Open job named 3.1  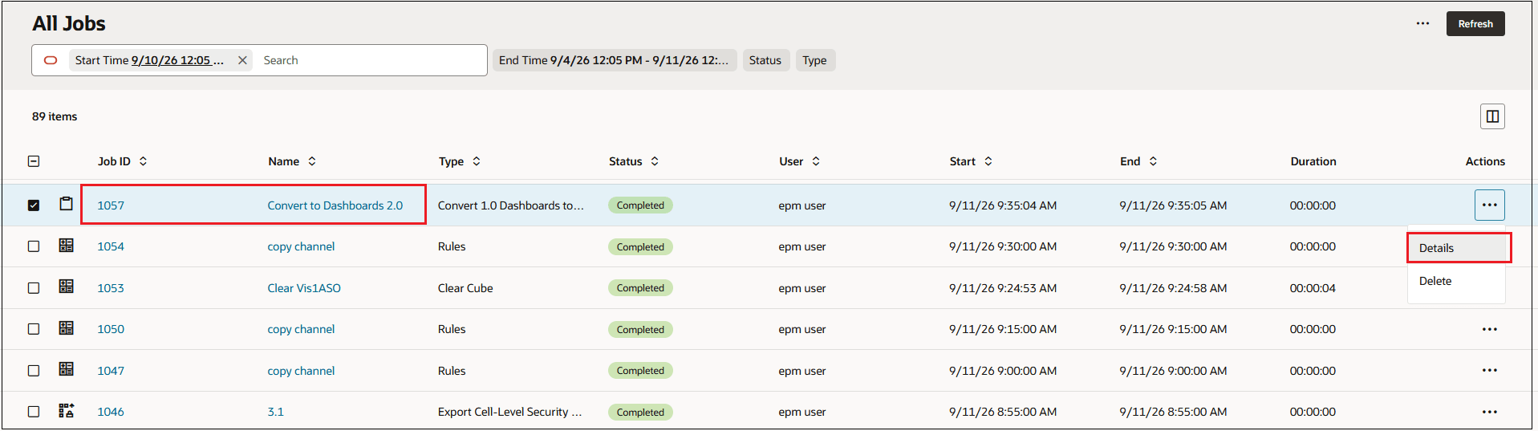point(275,412)
